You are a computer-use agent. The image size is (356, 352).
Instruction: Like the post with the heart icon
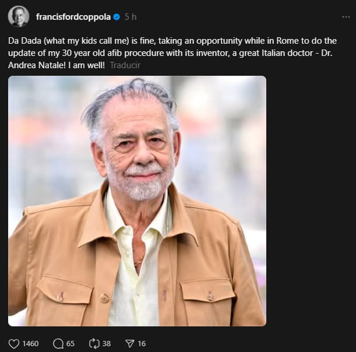[x=14, y=343]
